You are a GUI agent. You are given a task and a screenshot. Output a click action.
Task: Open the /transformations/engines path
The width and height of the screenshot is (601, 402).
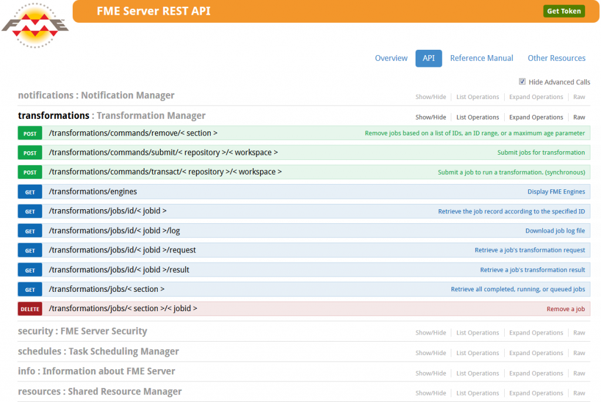click(93, 192)
